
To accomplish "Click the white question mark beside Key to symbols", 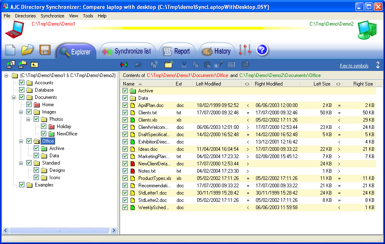I will (378, 65).
